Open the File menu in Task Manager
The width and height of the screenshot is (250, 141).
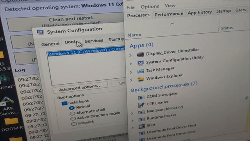pos(130,7)
